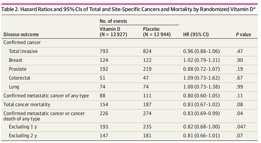Select the 'Disease outcome' header
The height and width of the screenshot is (143, 261).
[21, 34]
